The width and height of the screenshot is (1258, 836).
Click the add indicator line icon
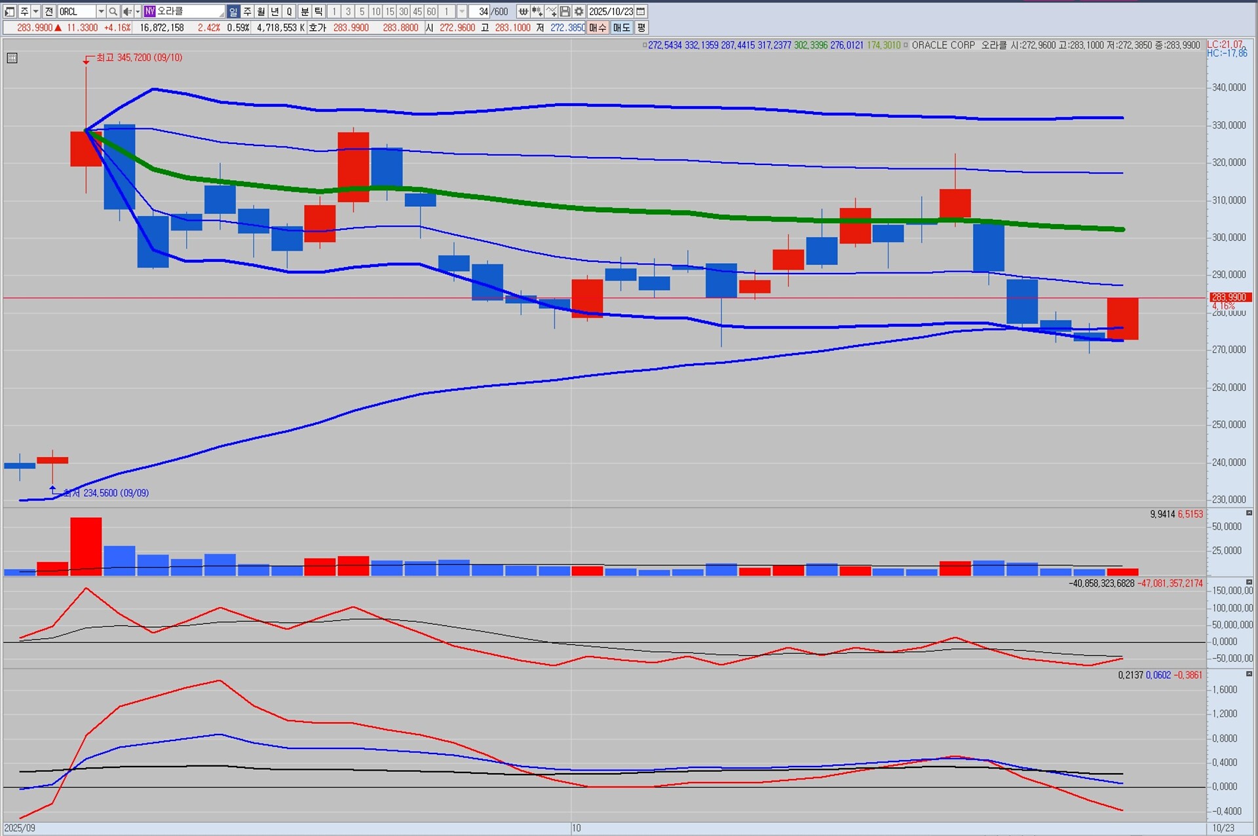(551, 11)
